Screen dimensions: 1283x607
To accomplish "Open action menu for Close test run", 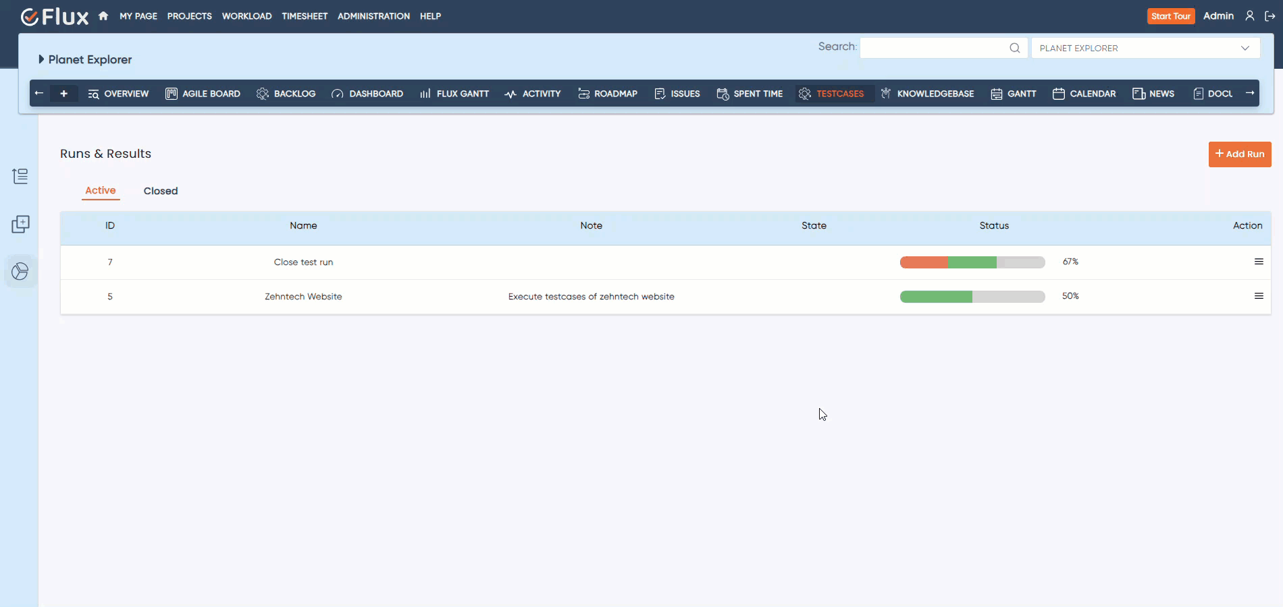I will [1258, 262].
